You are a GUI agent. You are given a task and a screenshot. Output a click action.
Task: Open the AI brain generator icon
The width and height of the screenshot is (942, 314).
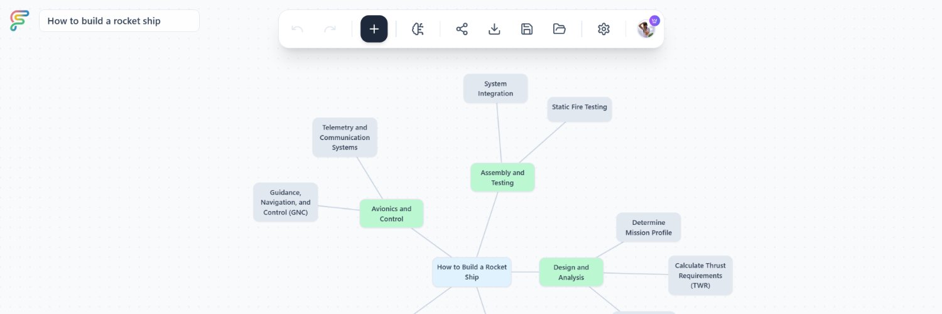click(x=418, y=29)
